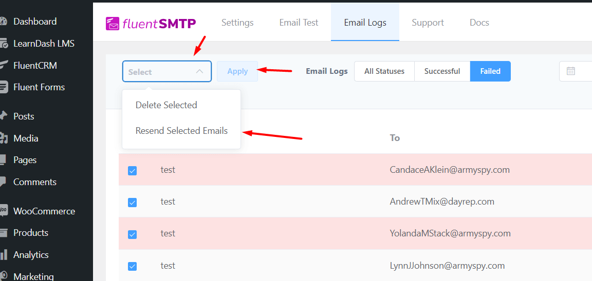The height and width of the screenshot is (281, 592).
Task: Click the Comments bubble icon
Action: (x=4, y=182)
